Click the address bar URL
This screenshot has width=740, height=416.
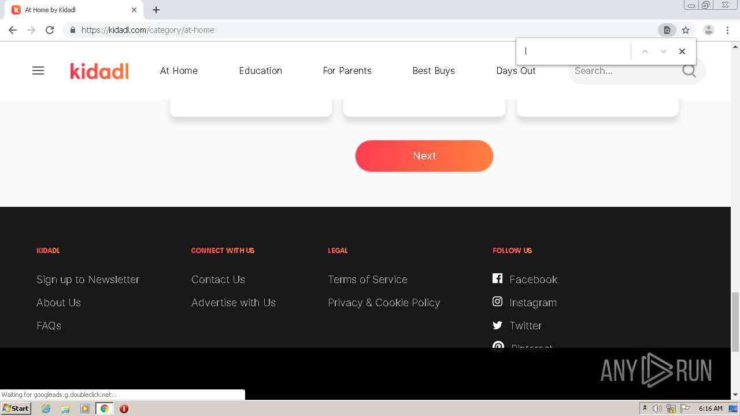(x=148, y=30)
